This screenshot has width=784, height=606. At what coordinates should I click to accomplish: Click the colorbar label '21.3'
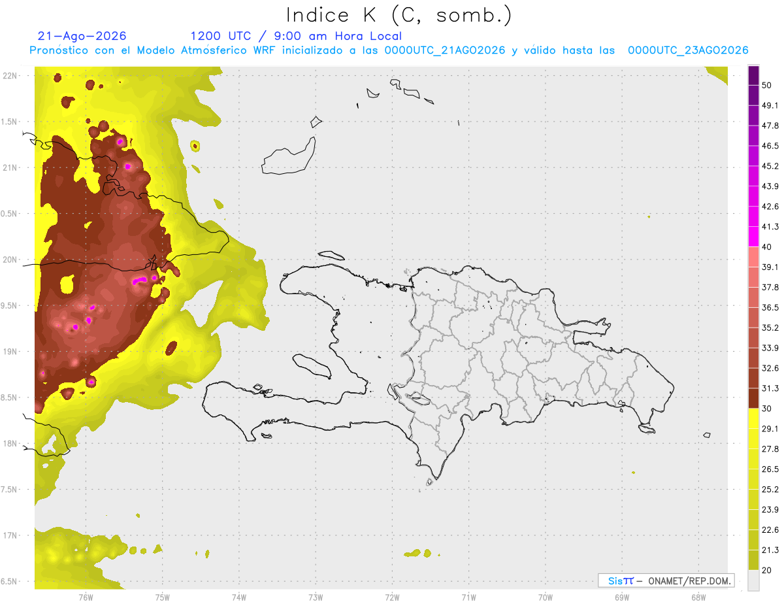click(x=770, y=550)
